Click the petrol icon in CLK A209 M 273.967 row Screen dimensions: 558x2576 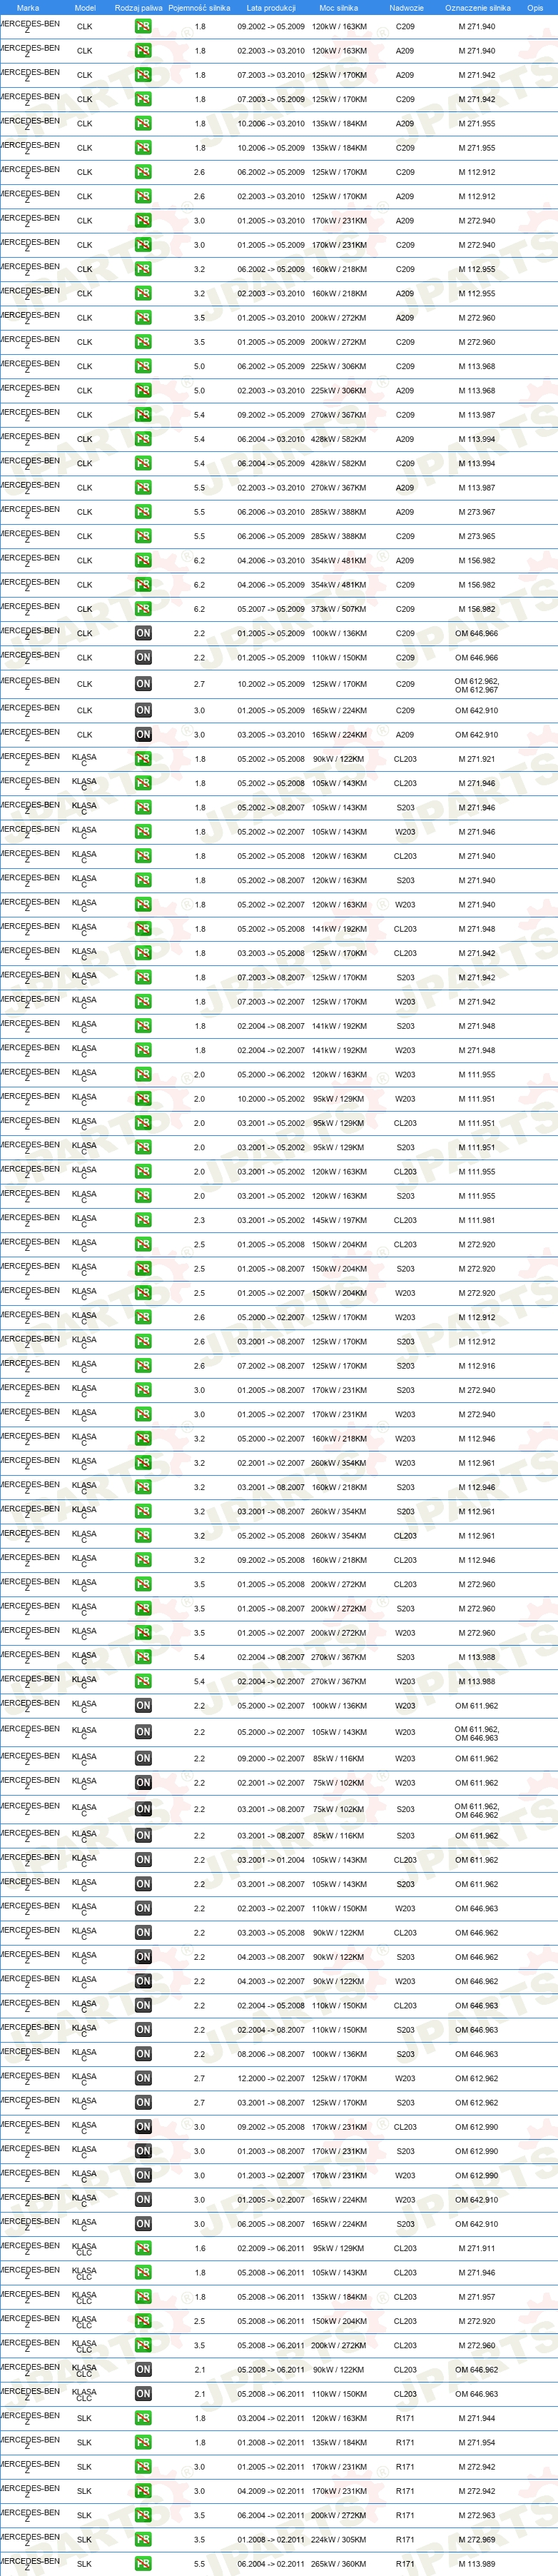(x=143, y=512)
